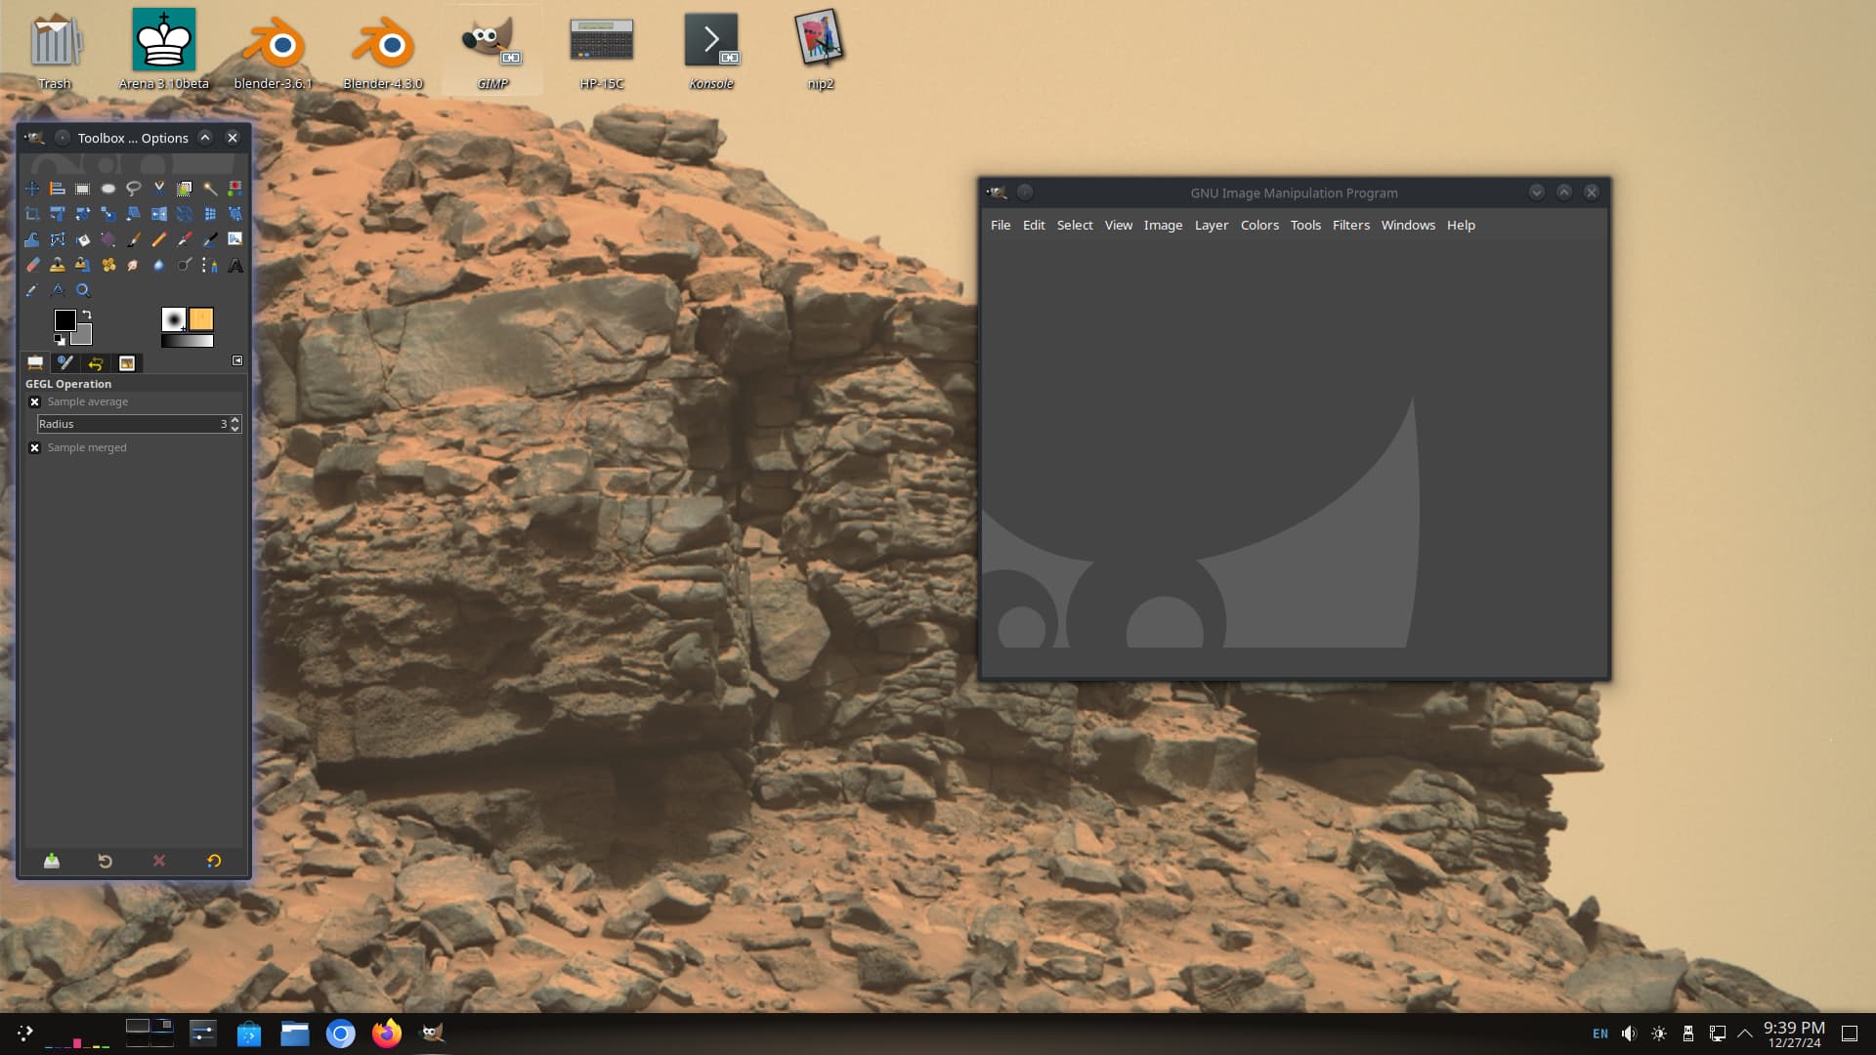Open the Colors menu
The image size is (1876, 1055).
tap(1258, 225)
